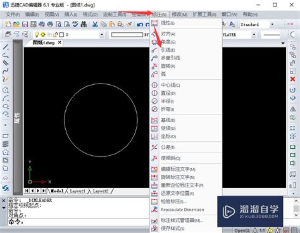Click the Find binoculars icon
The width and height of the screenshot is (300, 233).
[x=84, y=24]
